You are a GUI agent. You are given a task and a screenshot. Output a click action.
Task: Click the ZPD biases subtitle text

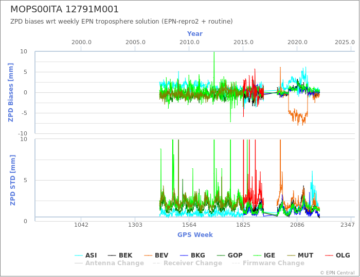click(x=121, y=22)
